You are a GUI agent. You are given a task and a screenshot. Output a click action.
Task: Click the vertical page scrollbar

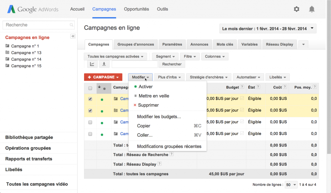[329, 77]
